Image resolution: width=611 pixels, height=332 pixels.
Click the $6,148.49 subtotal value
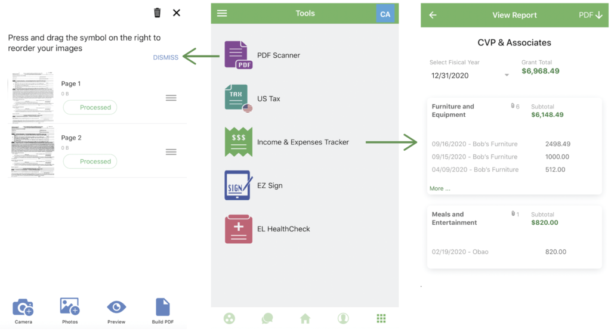pos(548,115)
